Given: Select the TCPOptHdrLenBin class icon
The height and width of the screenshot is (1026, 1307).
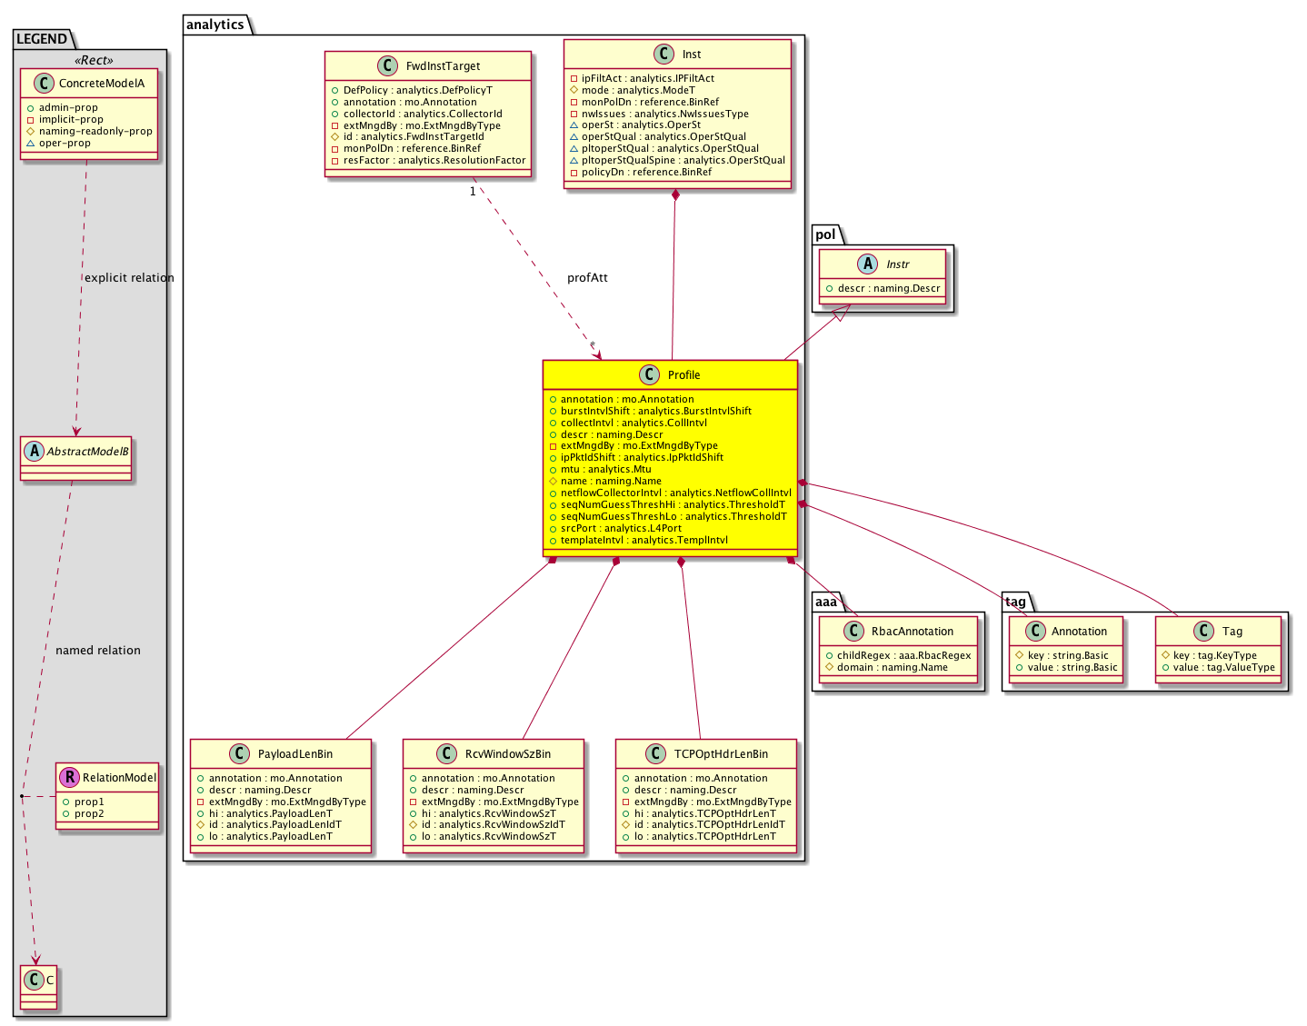Looking at the screenshot, I should (x=655, y=754).
